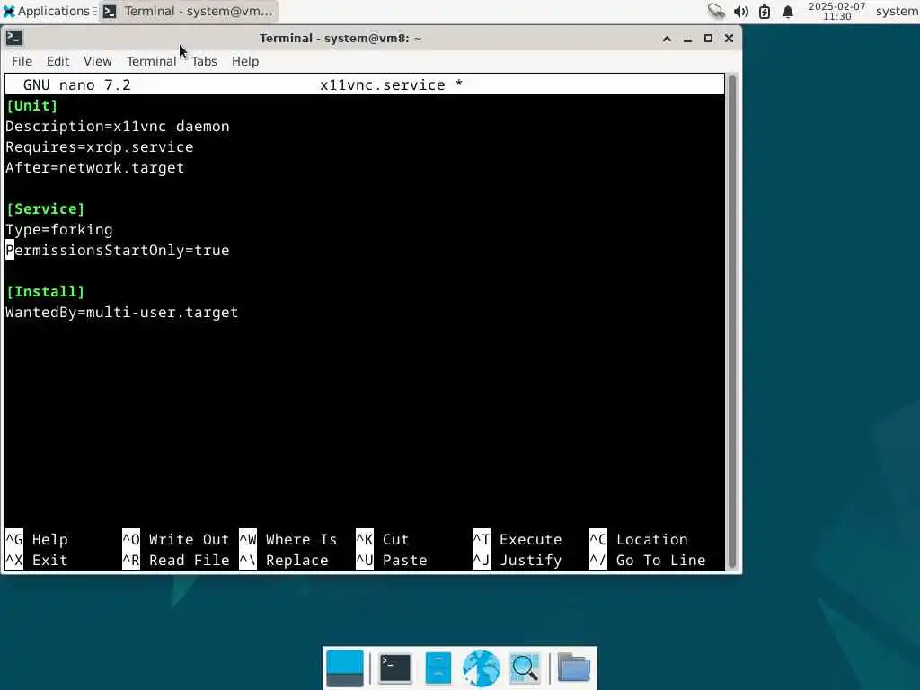Open the Help menu
Viewport: 920px width, 690px height.
[x=245, y=61]
